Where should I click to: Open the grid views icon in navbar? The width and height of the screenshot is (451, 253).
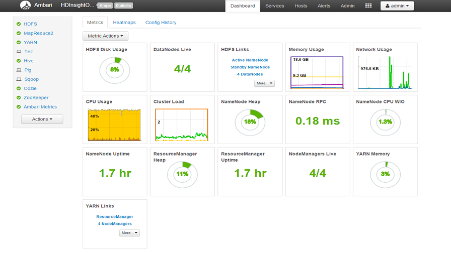[x=368, y=6]
